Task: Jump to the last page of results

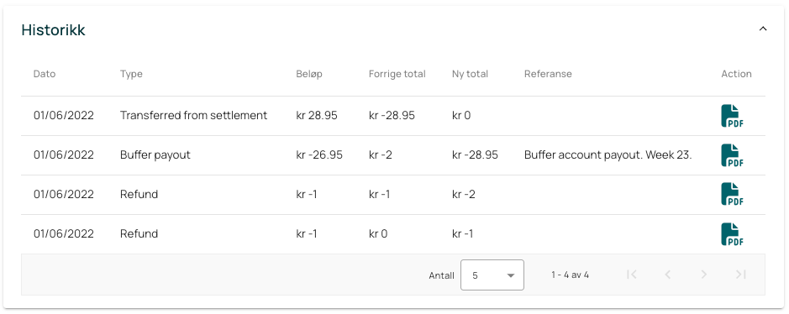Action: 740,275
